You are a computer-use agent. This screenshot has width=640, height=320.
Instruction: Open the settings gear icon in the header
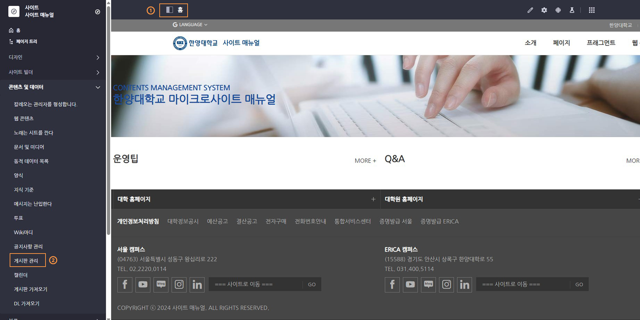[544, 10]
